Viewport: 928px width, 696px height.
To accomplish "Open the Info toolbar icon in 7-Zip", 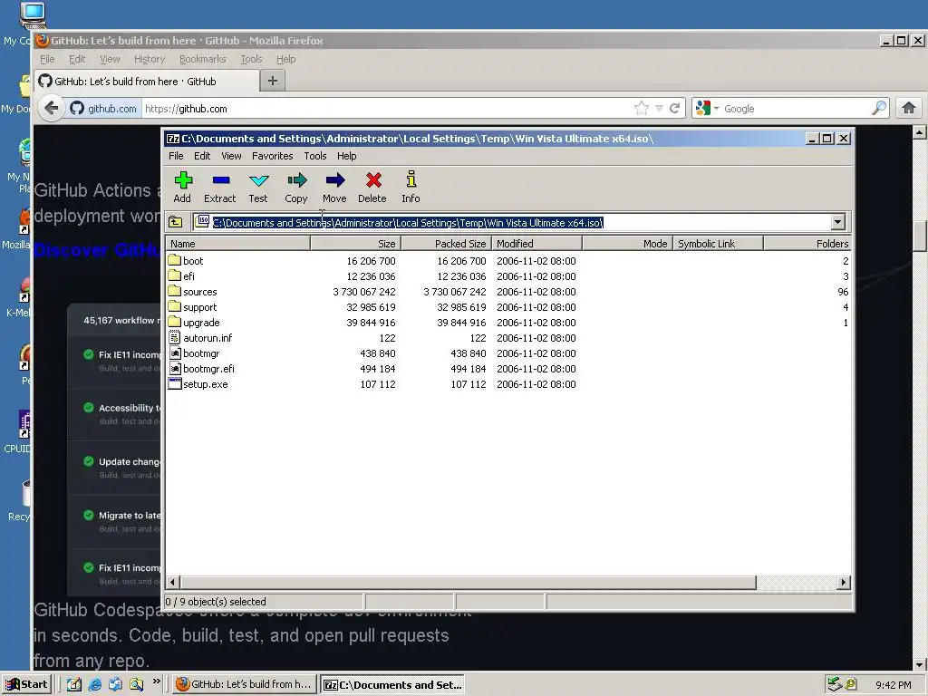I will pos(411,179).
